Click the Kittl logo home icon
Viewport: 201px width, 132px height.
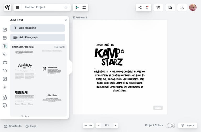[7, 7]
